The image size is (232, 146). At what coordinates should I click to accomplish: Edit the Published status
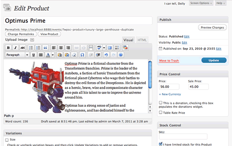click(x=186, y=36)
